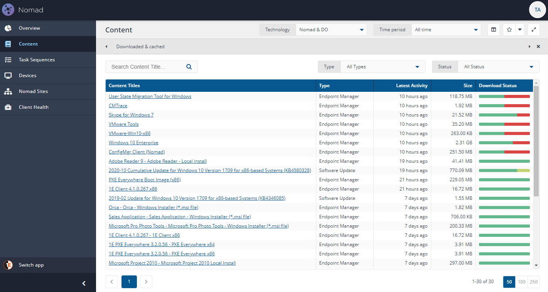Click the Task Sequences list icon
Screen dimensions: 548x292
(8, 60)
